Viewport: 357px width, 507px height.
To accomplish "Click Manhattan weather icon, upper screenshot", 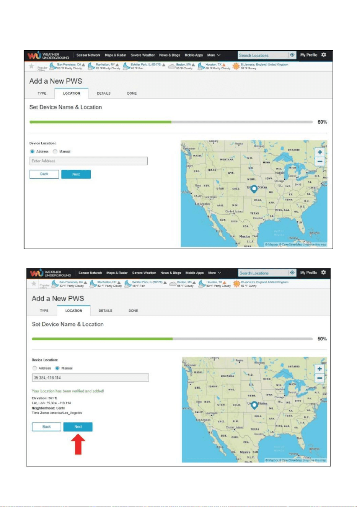I will tap(91, 67).
